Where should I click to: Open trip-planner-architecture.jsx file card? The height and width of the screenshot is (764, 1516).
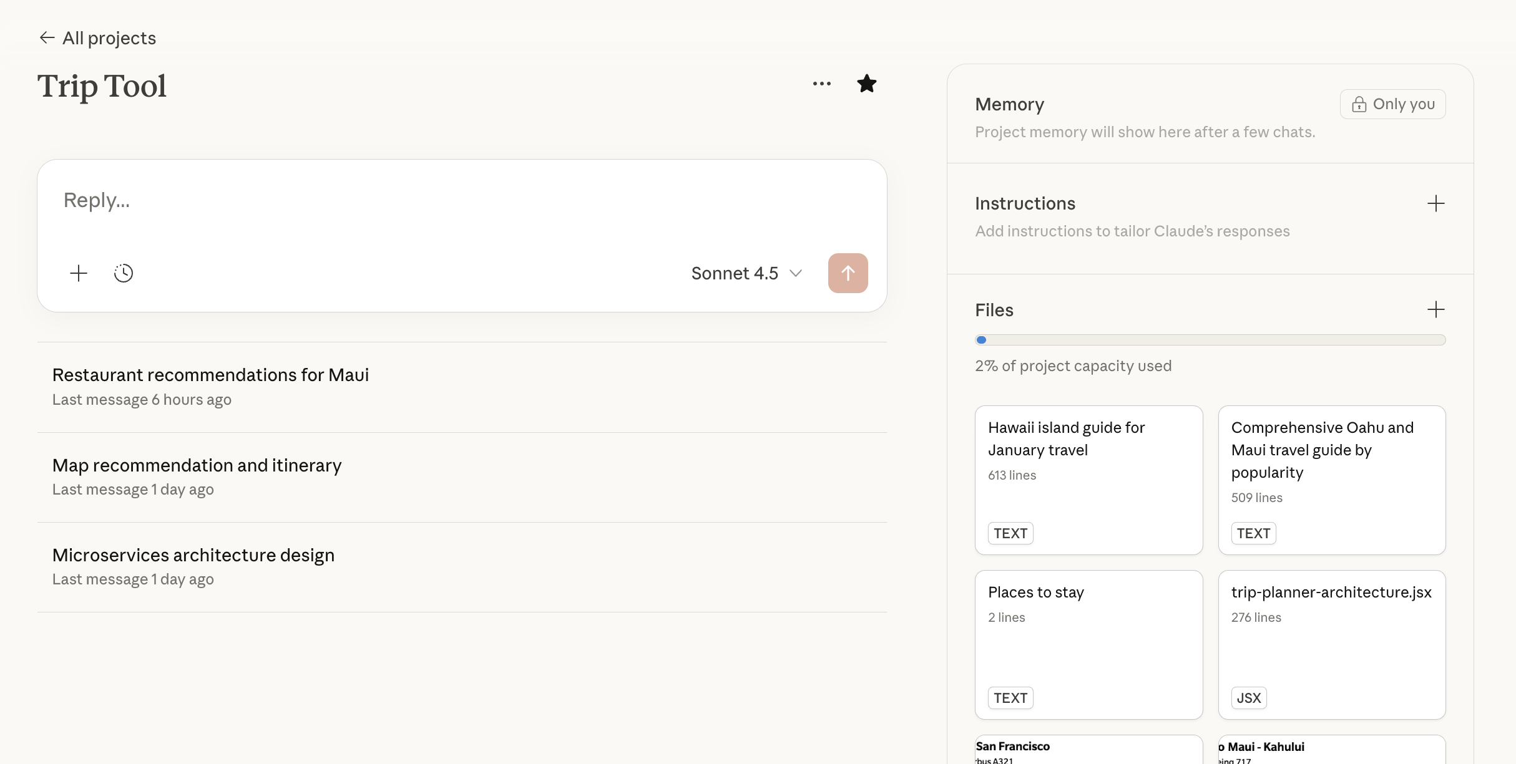point(1331,644)
